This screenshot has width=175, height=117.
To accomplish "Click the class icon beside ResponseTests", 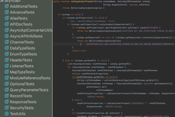I will pos(7,102).
